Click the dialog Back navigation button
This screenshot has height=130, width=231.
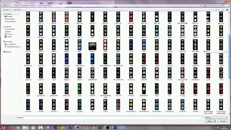[x=3, y=6]
